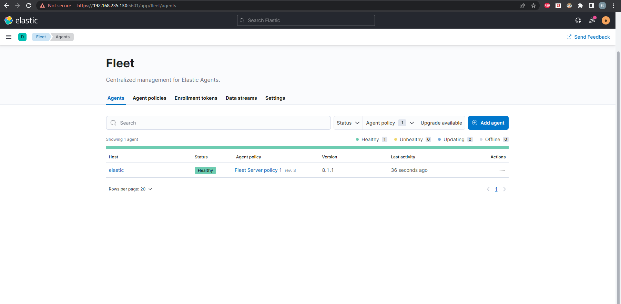621x304 pixels.
Task: Click the space selector D badge
Action: point(22,37)
